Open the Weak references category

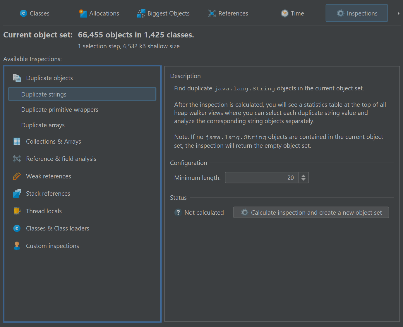click(x=82, y=176)
